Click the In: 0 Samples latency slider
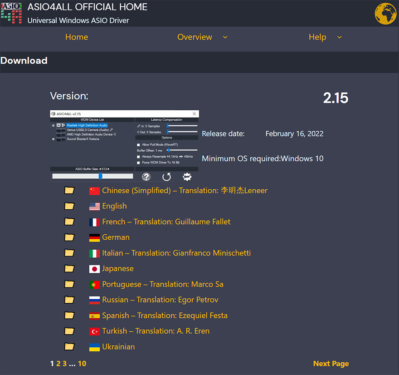 pos(182,126)
